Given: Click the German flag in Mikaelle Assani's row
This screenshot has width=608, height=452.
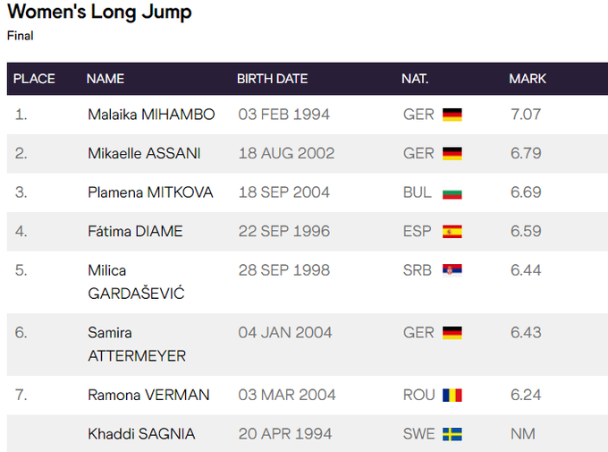Looking at the screenshot, I should click(x=452, y=153).
